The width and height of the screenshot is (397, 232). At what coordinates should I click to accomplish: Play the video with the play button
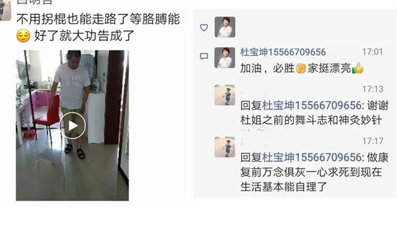pyautogui.click(x=72, y=126)
